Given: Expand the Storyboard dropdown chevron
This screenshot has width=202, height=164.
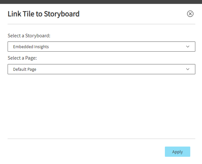Looking at the screenshot, I should 188,46.
